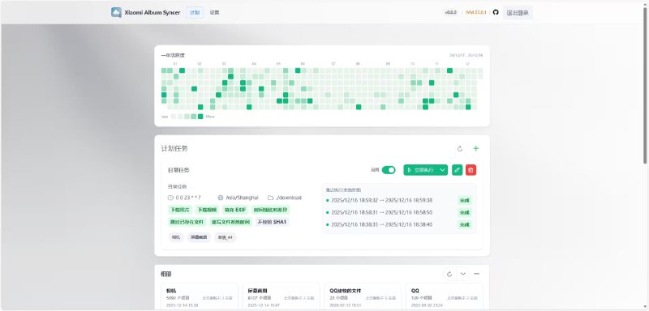649x311 pixels.
Task: Click the 下载照片 option tag
Action: tap(179, 210)
